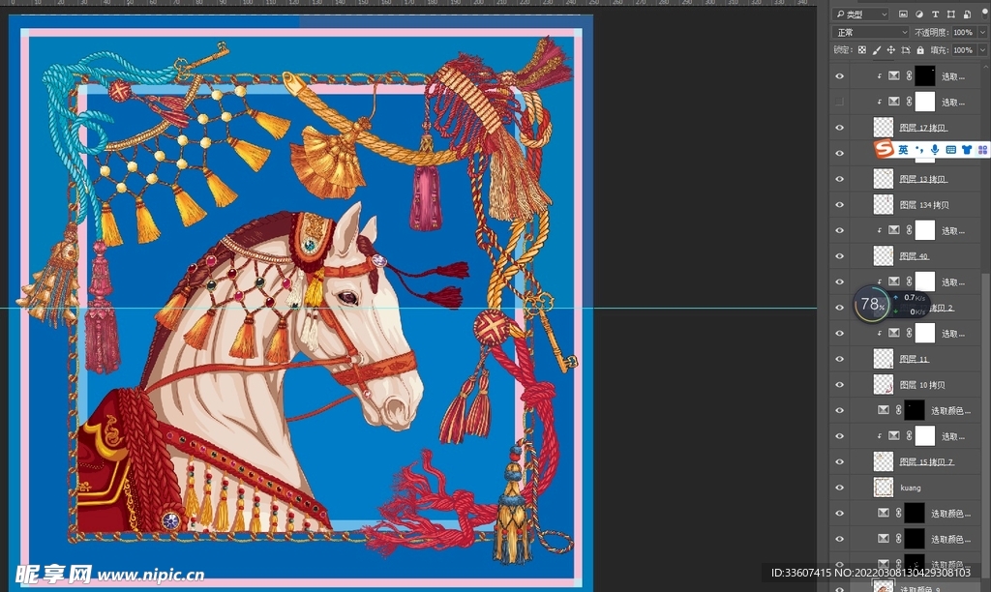Hide the kuang layer
Screen dimensions: 991x592
click(839, 488)
